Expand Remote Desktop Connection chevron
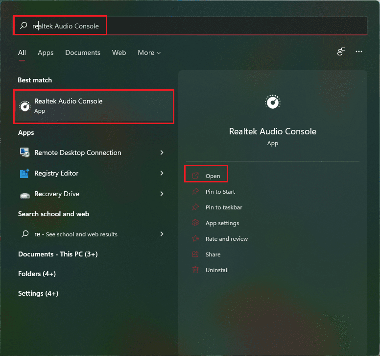 point(162,153)
